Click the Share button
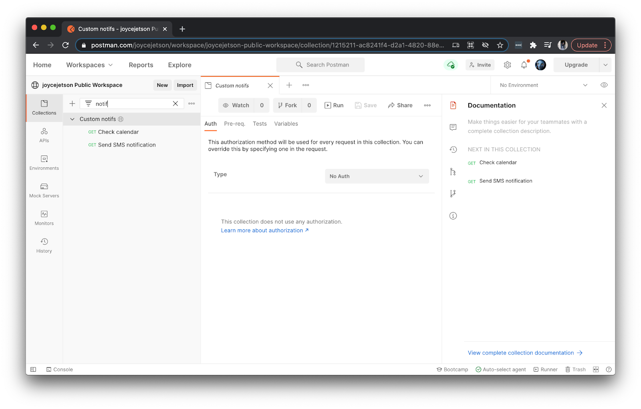The image size is (641, 409). point(400,105)
